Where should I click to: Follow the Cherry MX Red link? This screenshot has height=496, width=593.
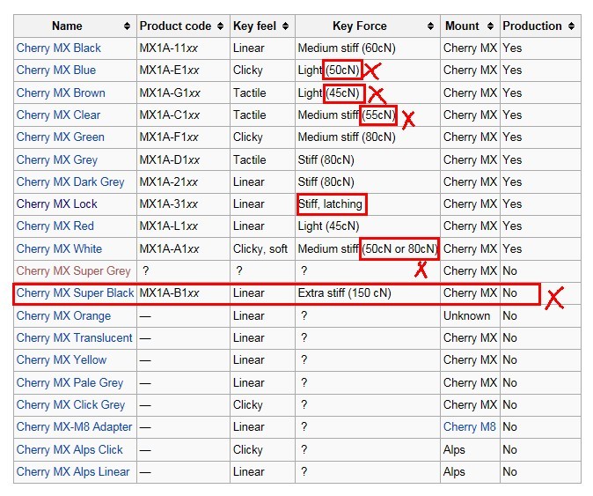tap(55, 226)
